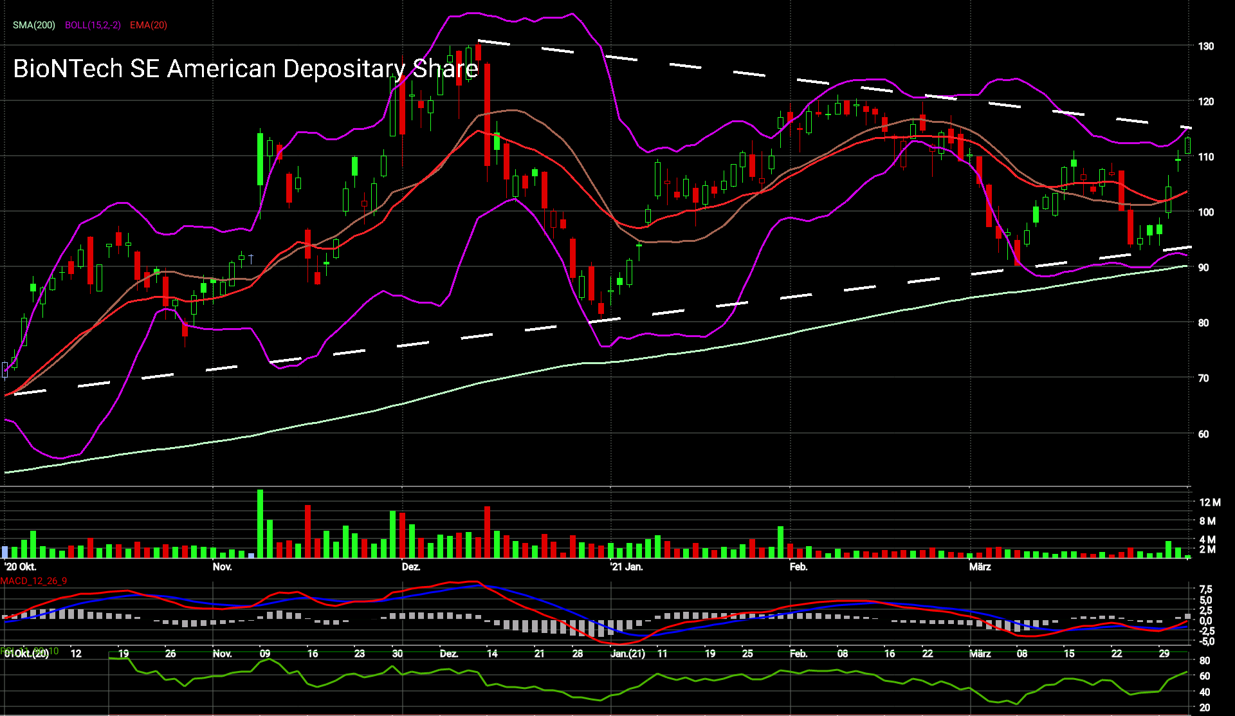The width and height of the screenshot is (1235, 716).
Task: Select the EMA(20) legend label
Action: pos(149,25)
